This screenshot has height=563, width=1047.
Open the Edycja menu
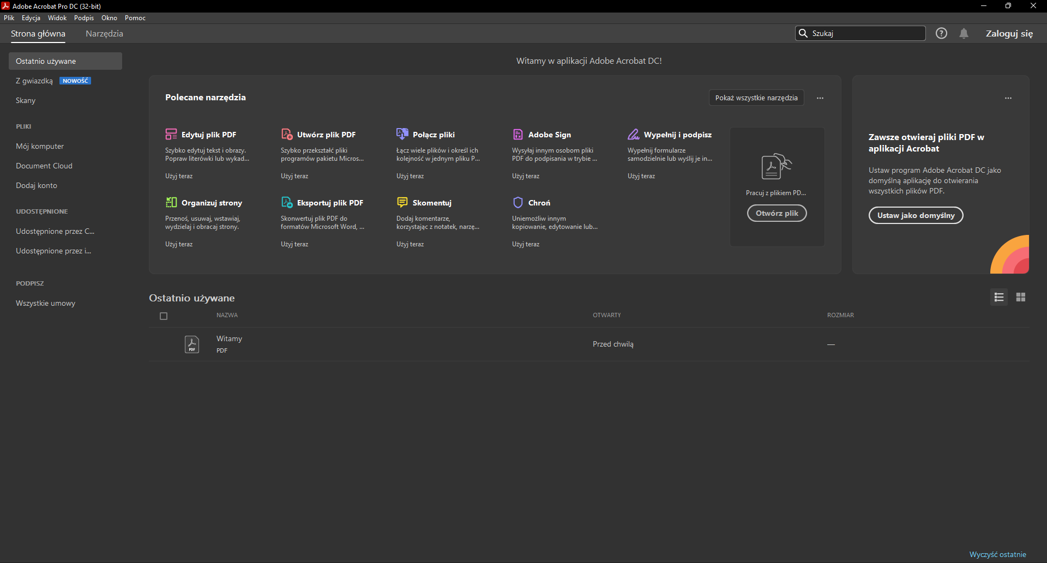(x=31, y=18)
